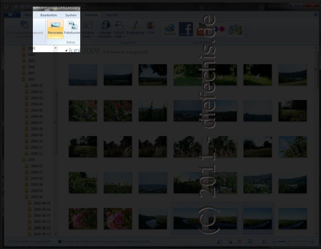Select the Erstellen tab
Screen dimensions: 321x249
tap(91, 15)
